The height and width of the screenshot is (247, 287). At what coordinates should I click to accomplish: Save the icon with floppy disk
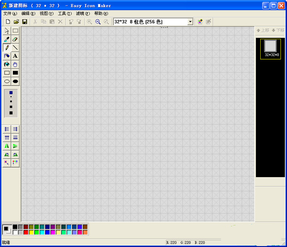(25, 22)
